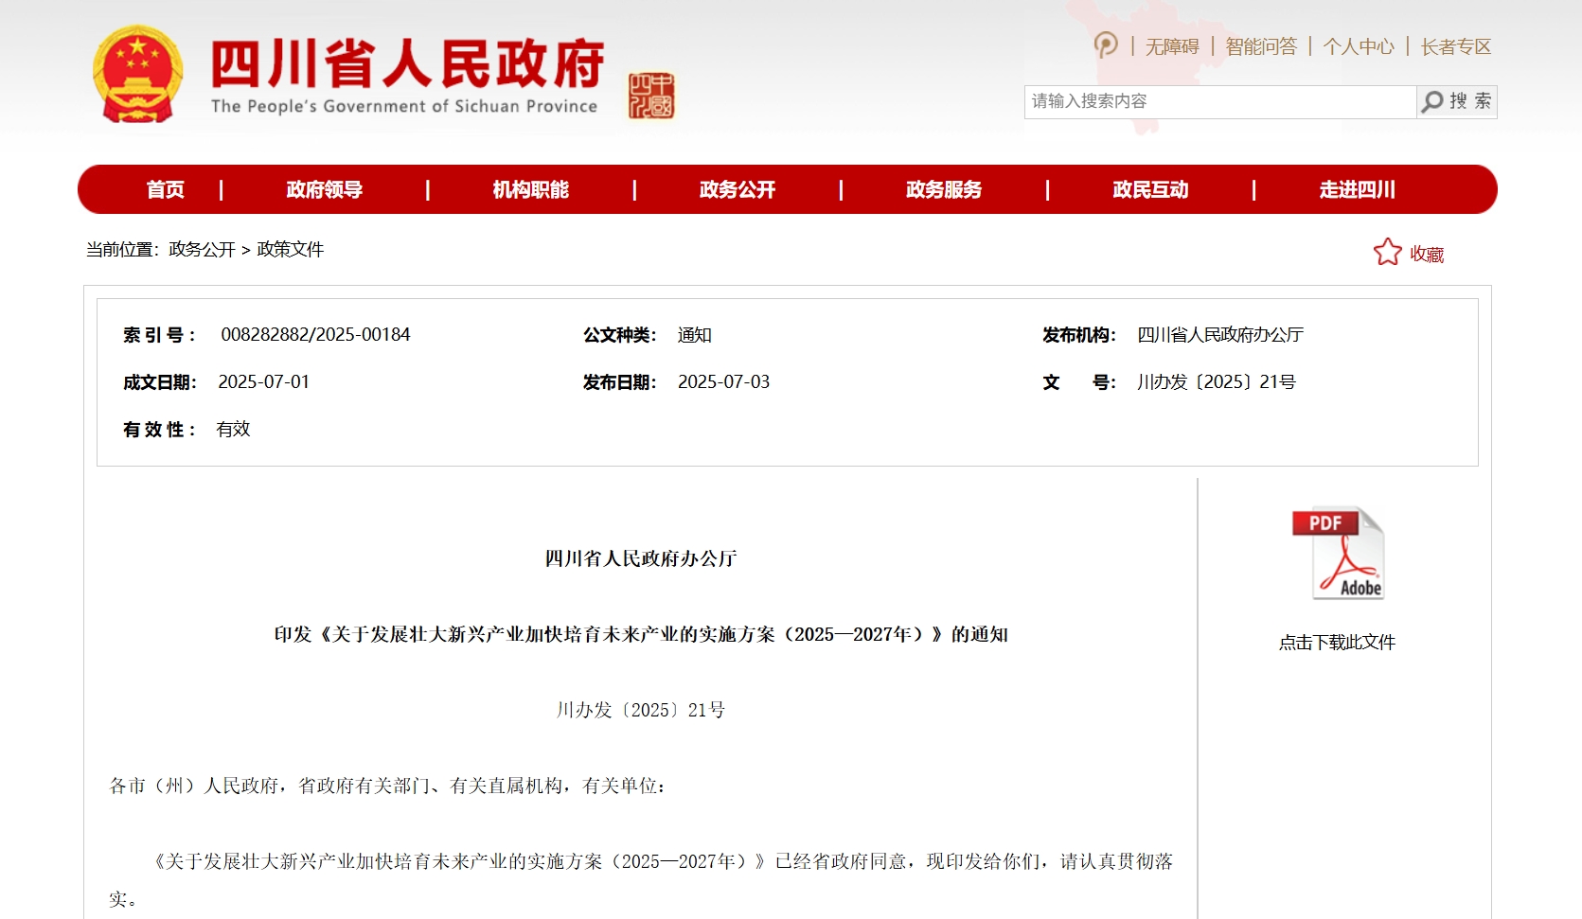Viewport: 1582px width, 919px height.
Task: Open the 走进四川 menu item
Action: [1357, 189]
